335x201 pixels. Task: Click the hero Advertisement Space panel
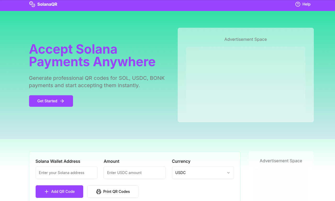pyautogui.click(x=246, y=75)
